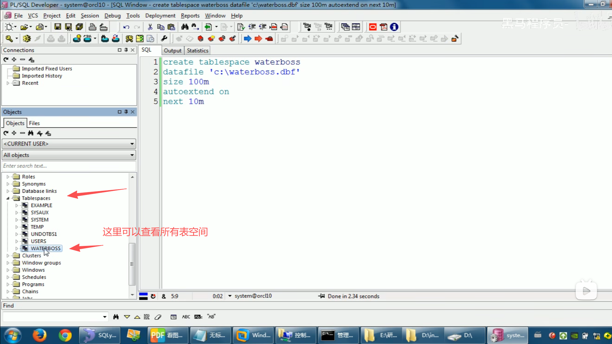Image resolution: width=612 pixels, height=344 pixels.
Task: Open the All objects filter dropdown
Action: click(x=132, y=155)
